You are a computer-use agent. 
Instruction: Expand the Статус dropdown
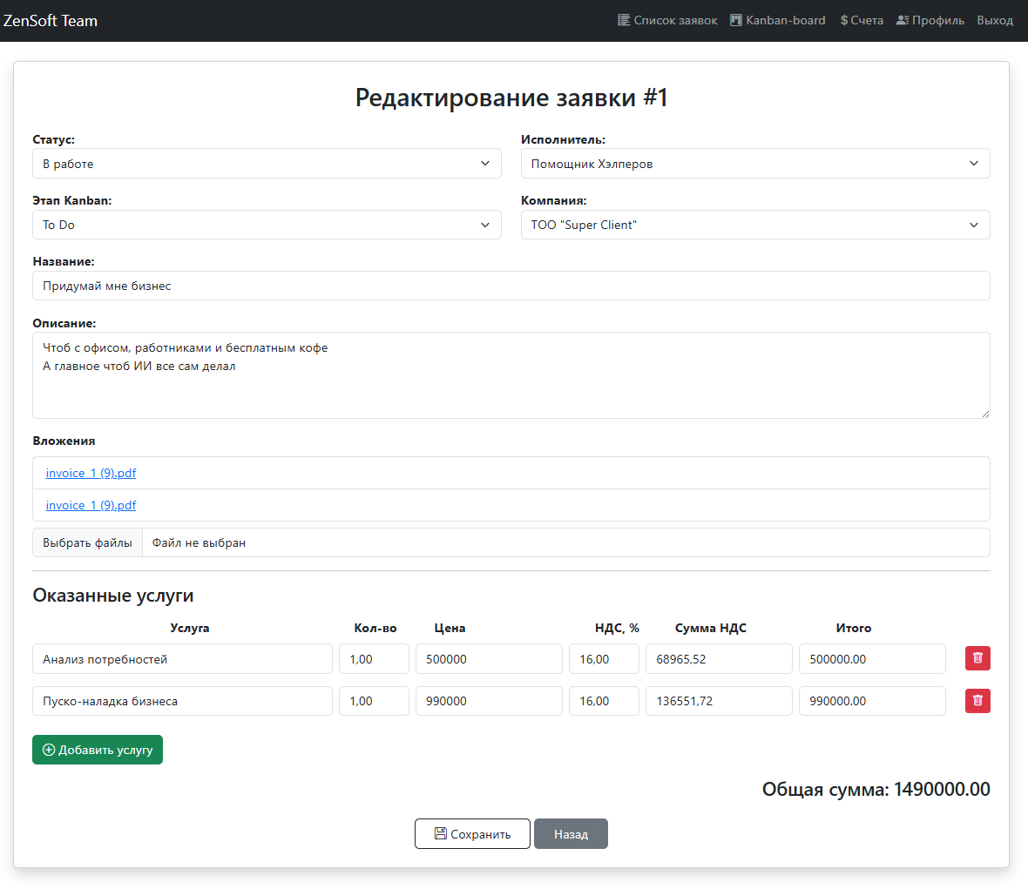(x=267, y=164)
